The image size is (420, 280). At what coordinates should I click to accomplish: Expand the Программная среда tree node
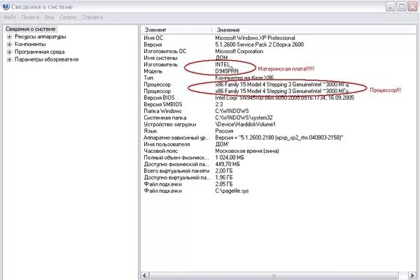tap(9, 52)
